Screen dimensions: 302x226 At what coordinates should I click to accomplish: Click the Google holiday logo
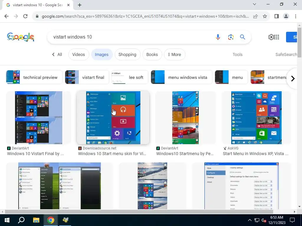click(21, 37)
